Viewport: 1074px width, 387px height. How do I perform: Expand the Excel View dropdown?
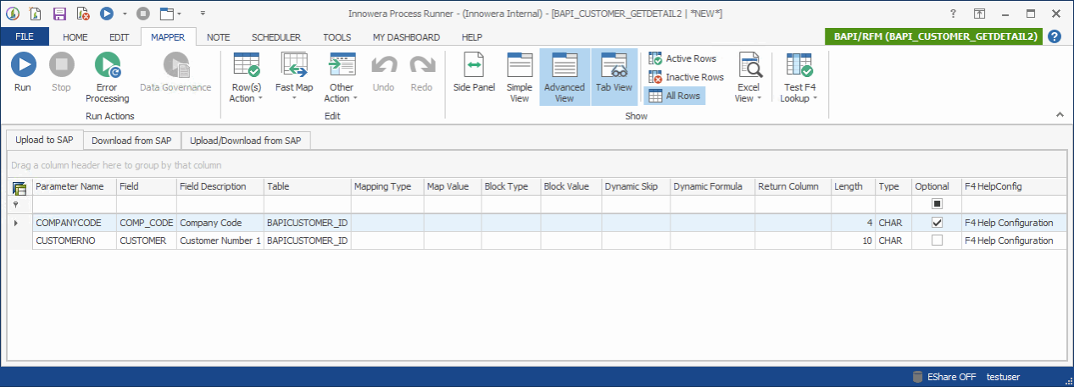coord(748,92)
